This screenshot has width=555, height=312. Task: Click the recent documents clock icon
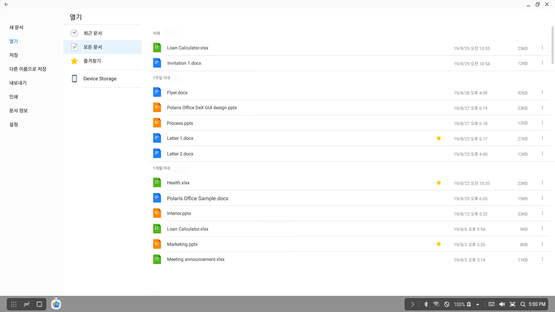[74, 33]
